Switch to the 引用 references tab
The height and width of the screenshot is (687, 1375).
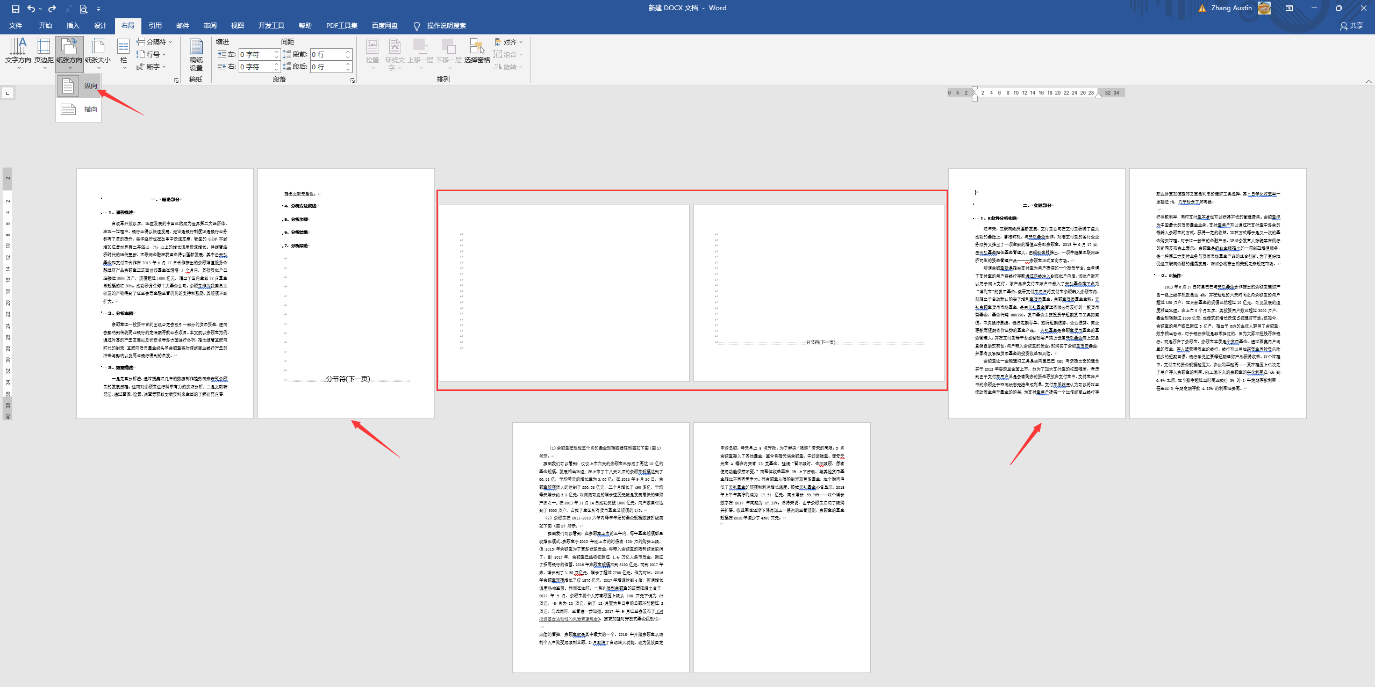[155, 26]
